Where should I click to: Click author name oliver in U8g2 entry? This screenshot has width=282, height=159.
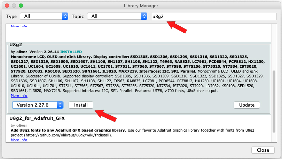pyautogui.click(x=22, y=52)
